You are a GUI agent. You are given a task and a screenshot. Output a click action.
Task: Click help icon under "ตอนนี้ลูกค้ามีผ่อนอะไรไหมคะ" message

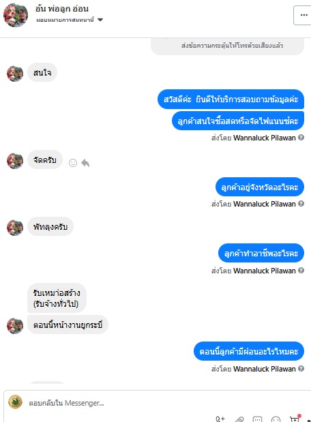(301, 369)
